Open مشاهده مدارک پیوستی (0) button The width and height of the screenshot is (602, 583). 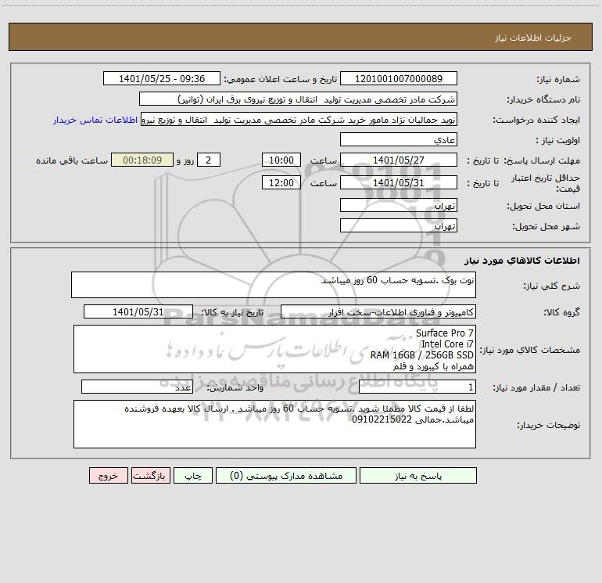point(286,475)
